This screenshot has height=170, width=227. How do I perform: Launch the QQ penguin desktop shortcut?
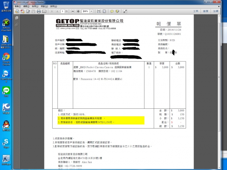click(6, 126)
